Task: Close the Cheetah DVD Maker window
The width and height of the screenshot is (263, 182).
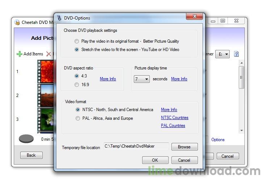Action: click(236, 21)
